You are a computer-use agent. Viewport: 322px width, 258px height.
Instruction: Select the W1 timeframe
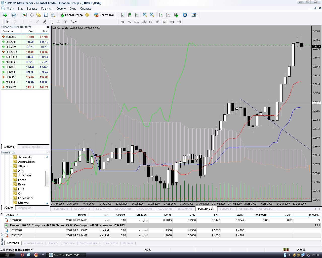tap(172, 22)
